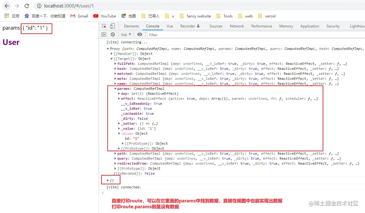The height and width of the screenshot is (213, 365).
Task: Clear the console with the ban icon
Action: [x=113, y=35]
